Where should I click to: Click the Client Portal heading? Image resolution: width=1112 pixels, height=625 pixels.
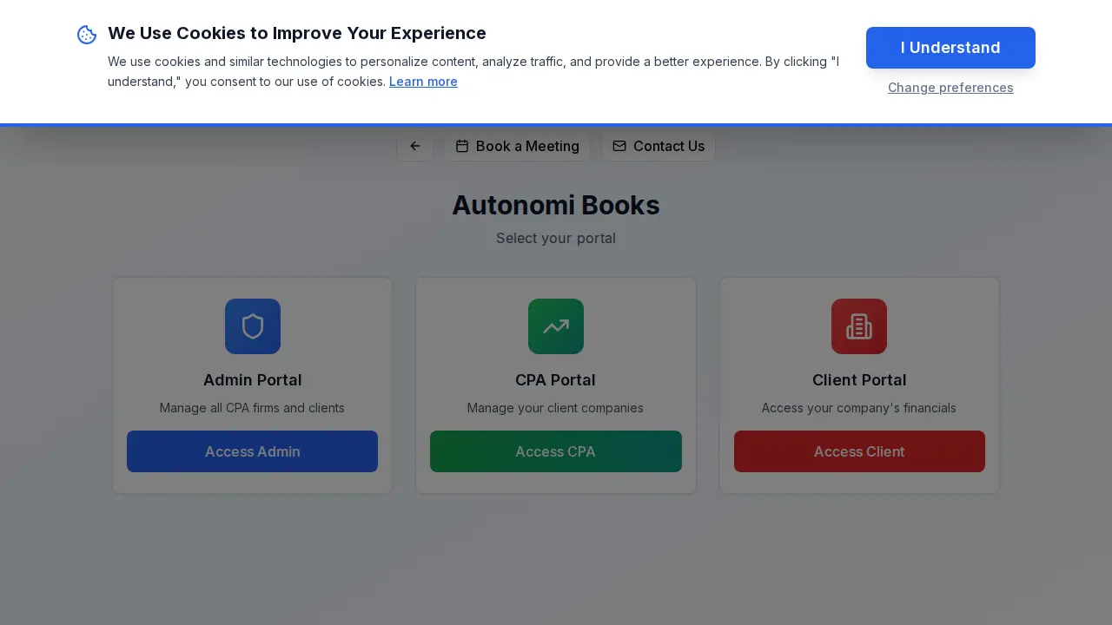[859, 380]
